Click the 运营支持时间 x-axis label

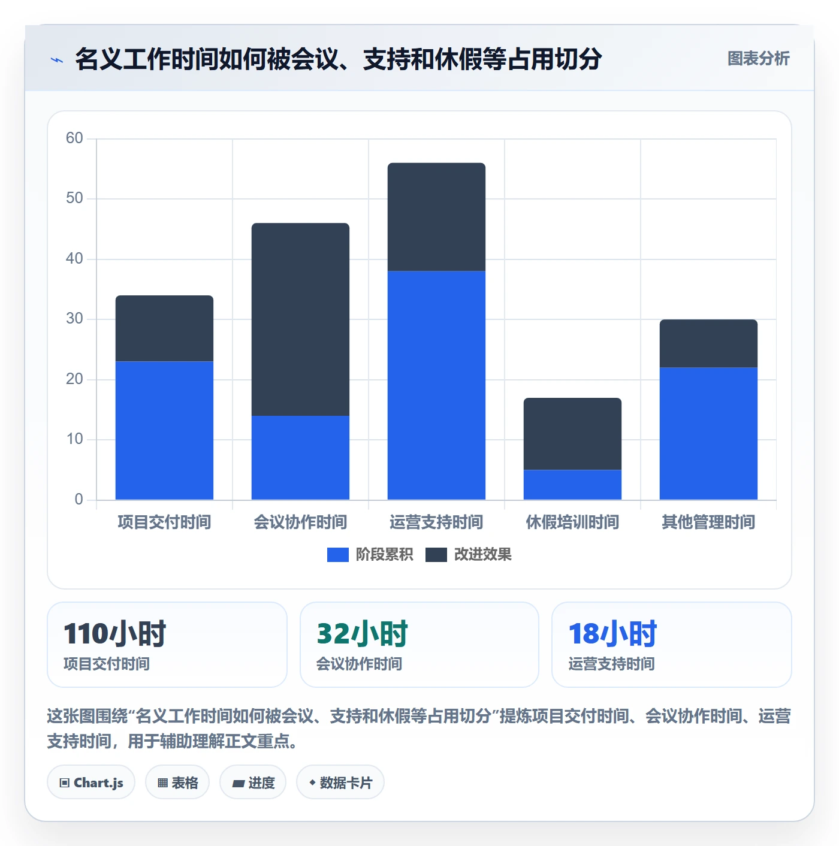pos(436,522)
